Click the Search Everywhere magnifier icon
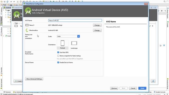The image size is (169, 95). coord(165,1)
